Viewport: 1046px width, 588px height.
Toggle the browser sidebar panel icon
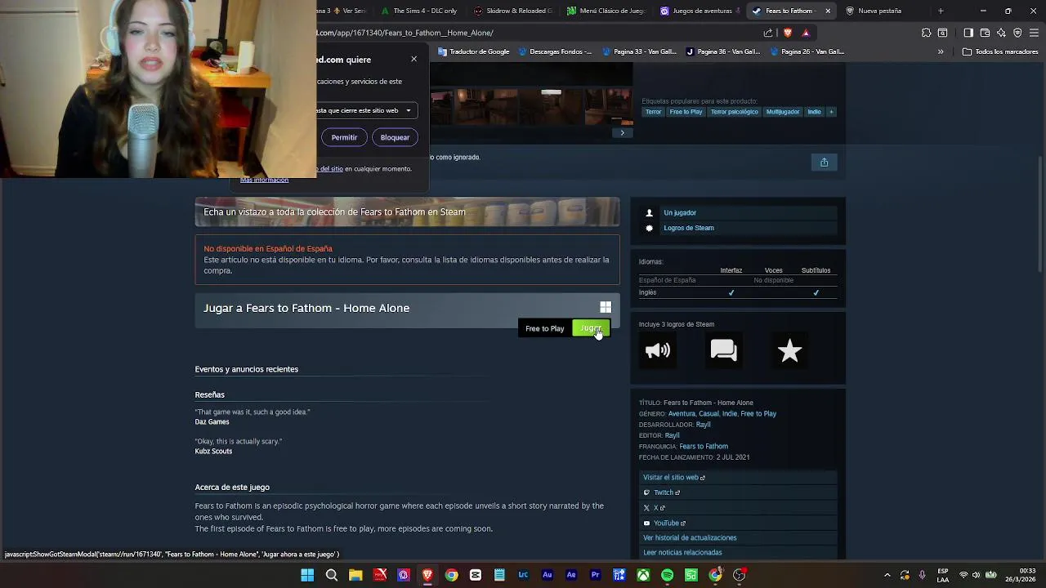pyautogui.click(x=968, y=33)
